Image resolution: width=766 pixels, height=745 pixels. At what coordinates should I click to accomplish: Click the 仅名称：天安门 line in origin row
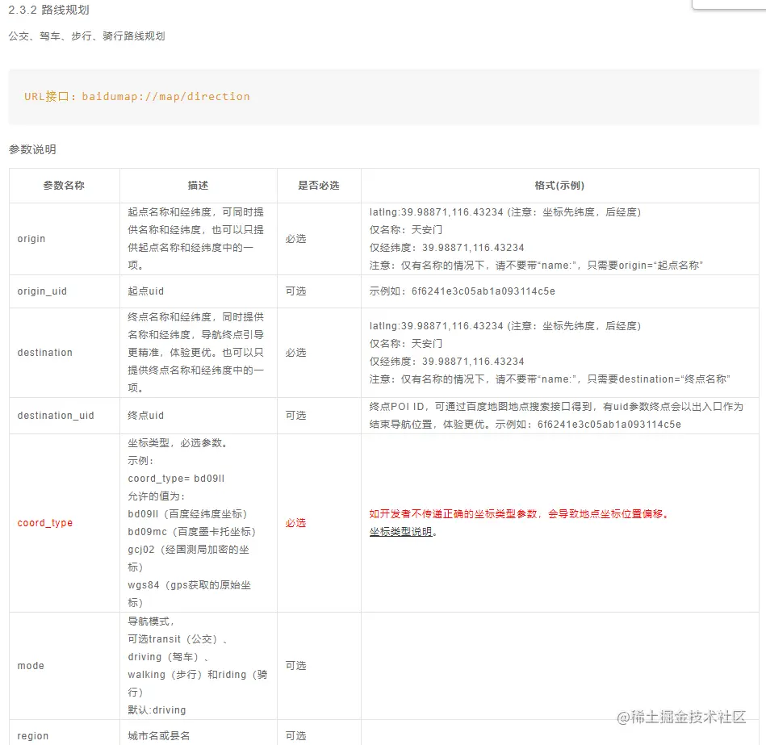tap(406, 229)
